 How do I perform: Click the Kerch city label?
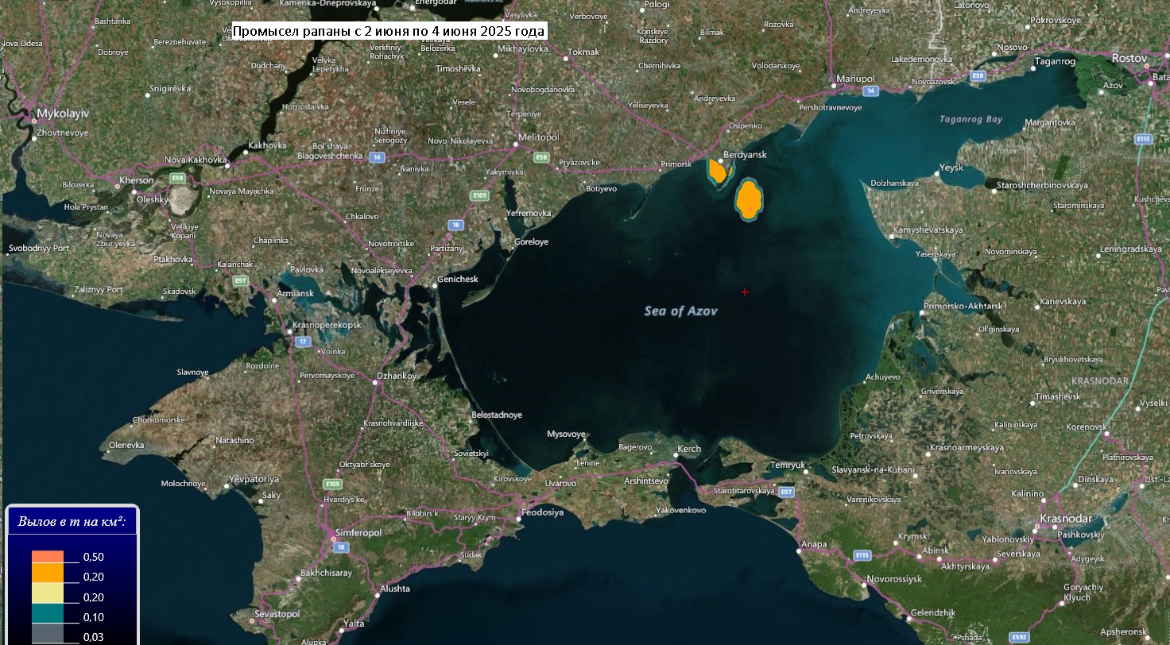click(x=689, y=449)
